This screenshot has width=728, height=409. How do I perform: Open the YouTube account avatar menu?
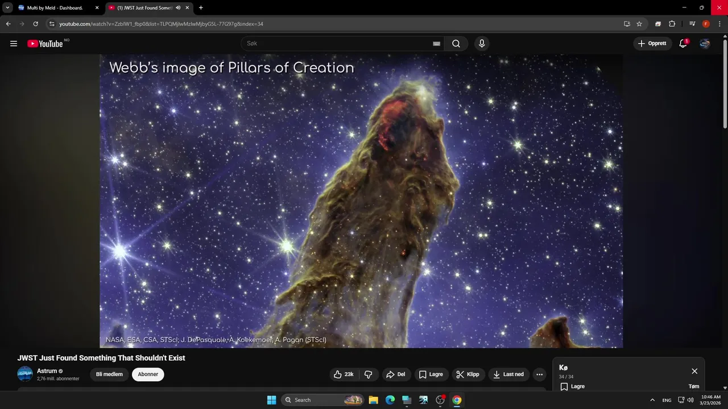(x=705, y=44)
